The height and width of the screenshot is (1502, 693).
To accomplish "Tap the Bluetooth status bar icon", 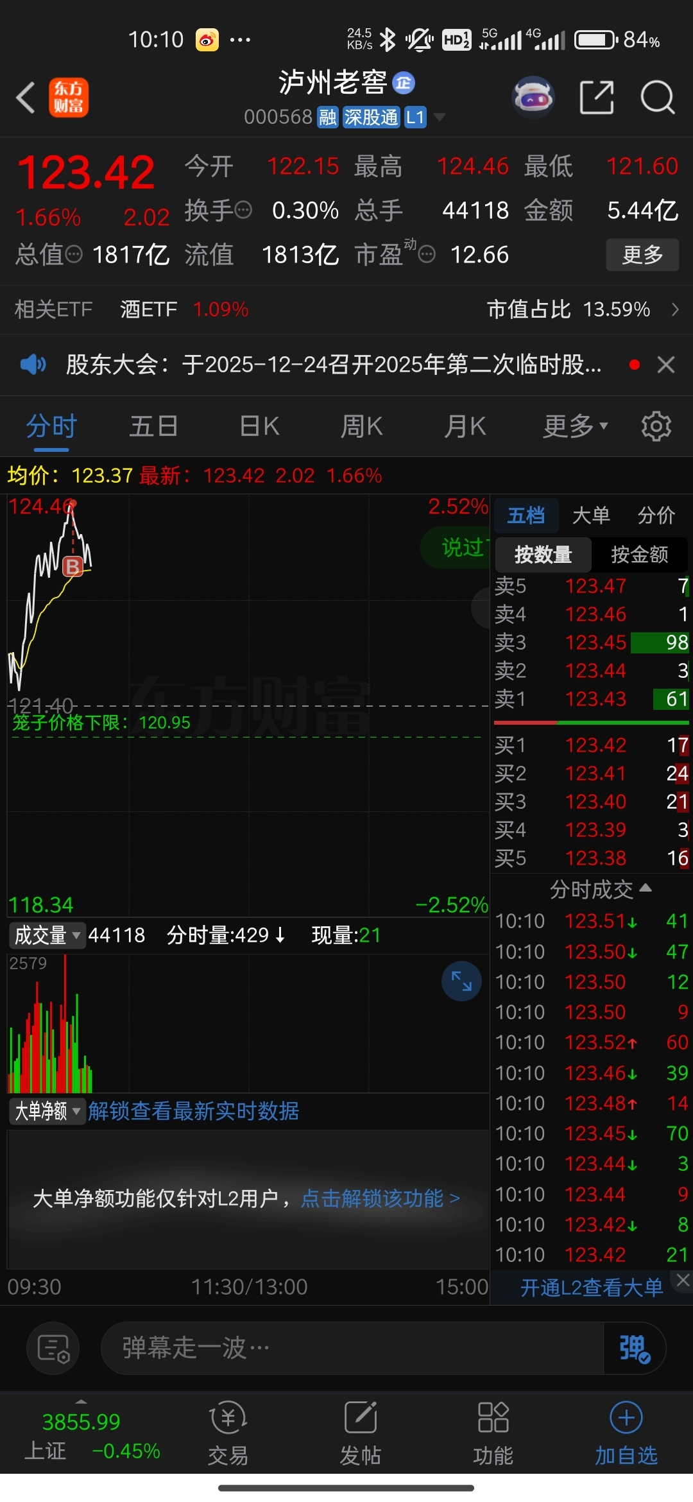I will 387,40.
